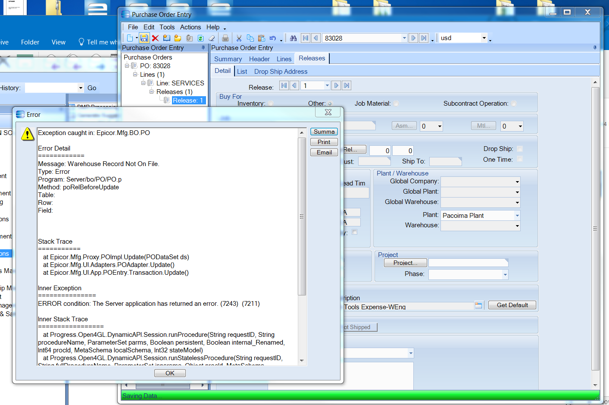Switch to the List sub-tab
Image resolution: width=609 pixels, height=405 pixels.
[242, 72]
